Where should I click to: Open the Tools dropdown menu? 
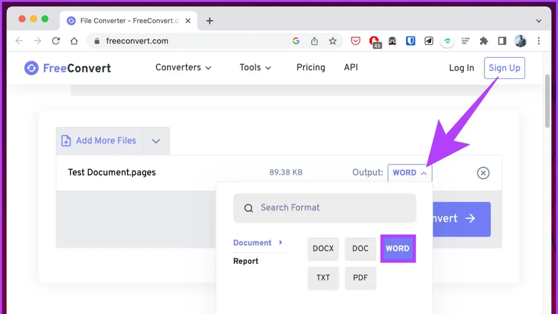pyautogui.click(x=255, y=67)
